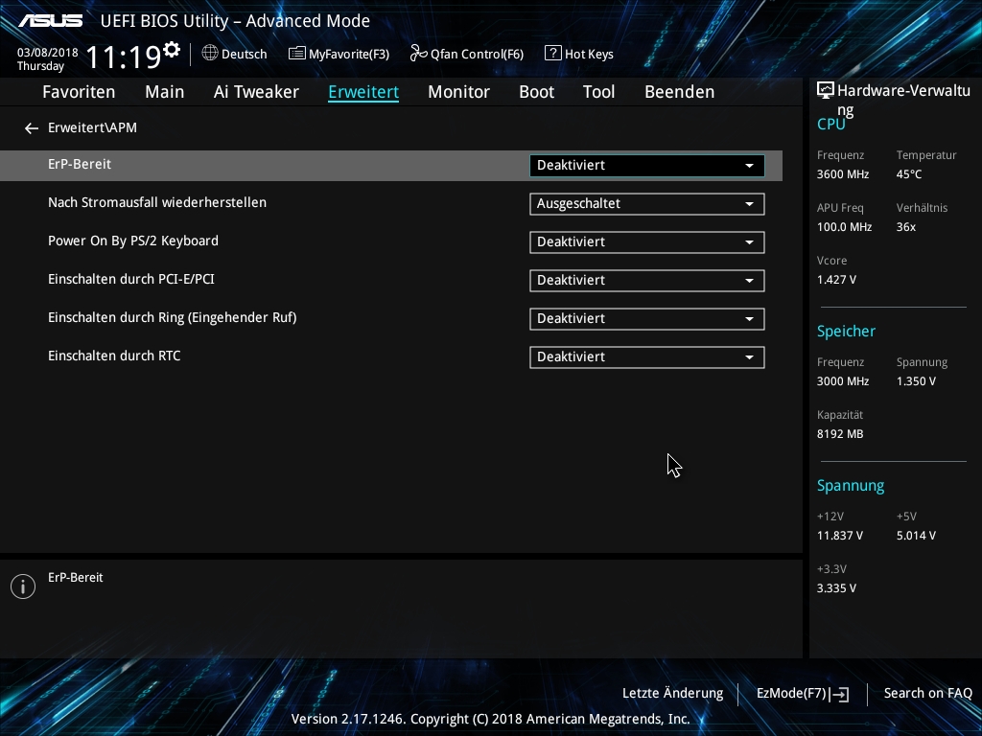The height and width of the screenshot is (736, 982).
Task: Click the info icon in help panel
Action: (23, 586)
